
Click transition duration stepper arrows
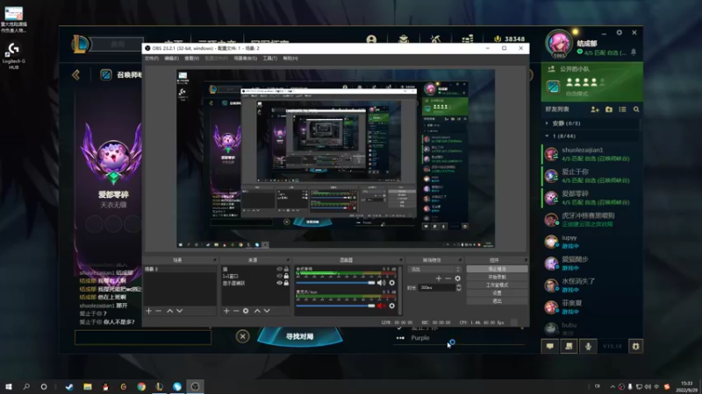coord(458,288)
